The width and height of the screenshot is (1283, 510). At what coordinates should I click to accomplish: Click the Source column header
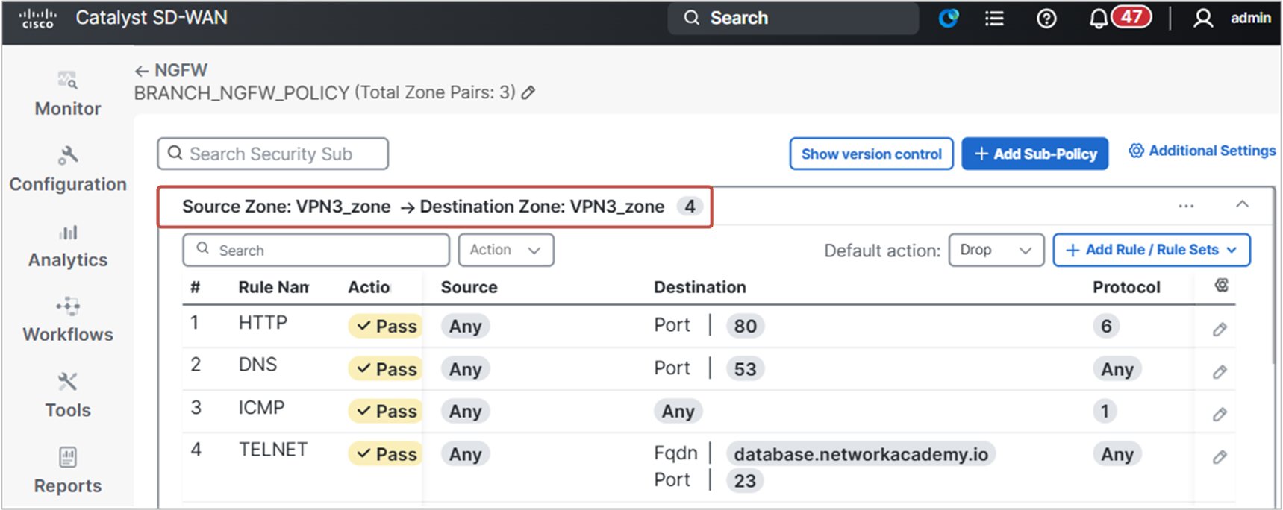click(469, 287)
